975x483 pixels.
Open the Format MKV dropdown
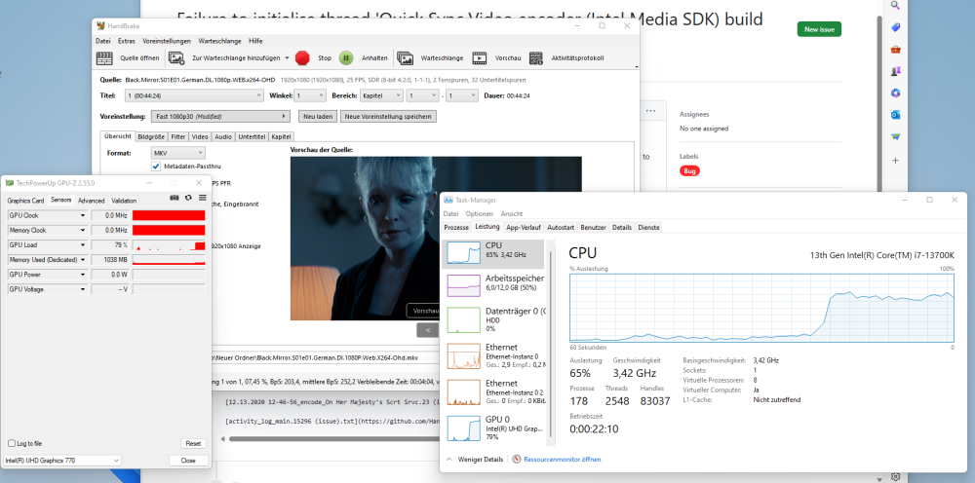pos(177,153)
